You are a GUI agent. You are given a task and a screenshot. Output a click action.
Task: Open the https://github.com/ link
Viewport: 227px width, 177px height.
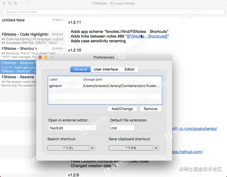click(187, 152)
